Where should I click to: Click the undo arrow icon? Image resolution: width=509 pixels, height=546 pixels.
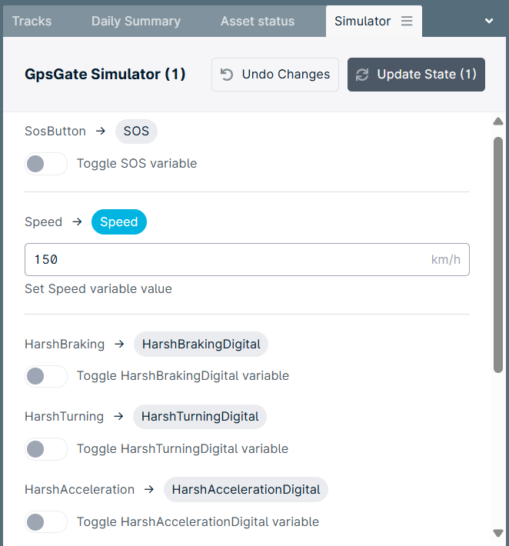(x=227, y=75)
